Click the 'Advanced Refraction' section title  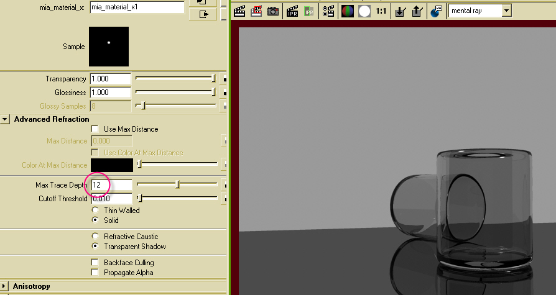point(52,119)
